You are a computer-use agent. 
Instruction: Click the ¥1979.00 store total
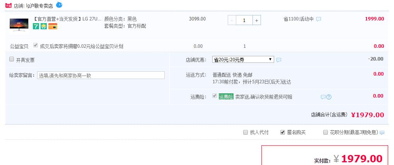[x=367, y=114]
